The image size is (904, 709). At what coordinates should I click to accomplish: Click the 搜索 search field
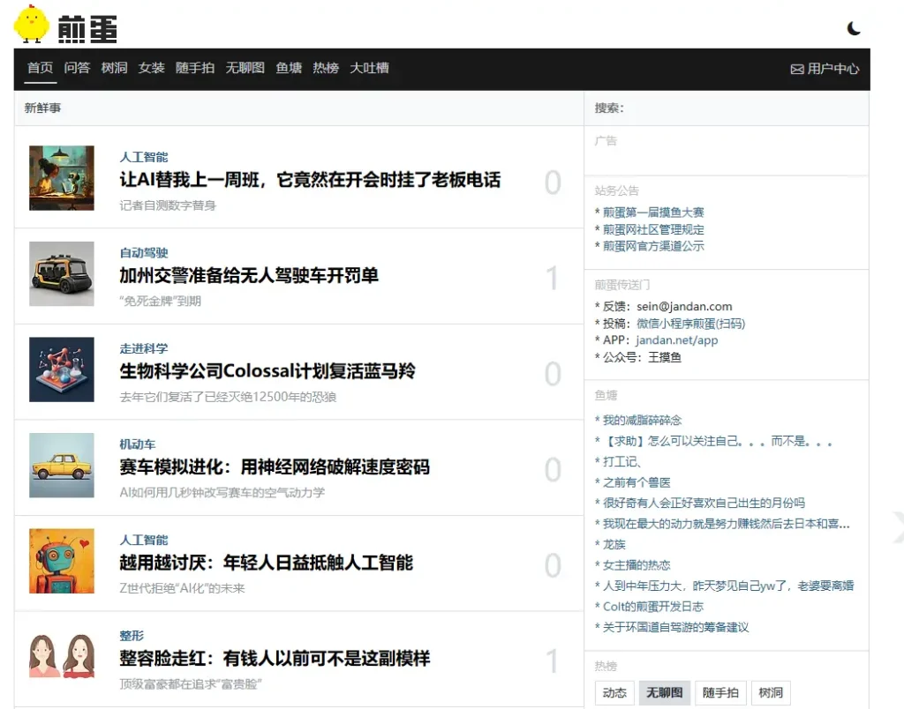pos(727,108)
